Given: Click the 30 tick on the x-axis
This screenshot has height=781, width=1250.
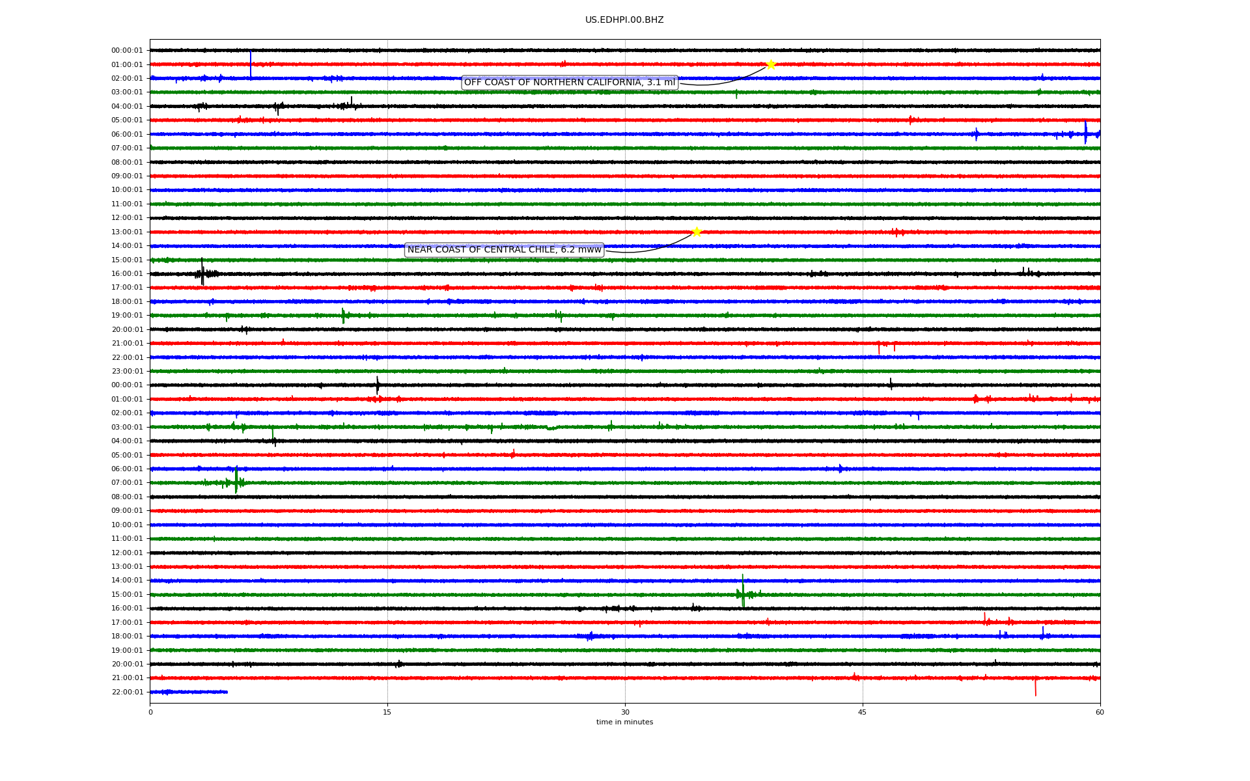Looking at the screenshot, I should tap(625, 712).
